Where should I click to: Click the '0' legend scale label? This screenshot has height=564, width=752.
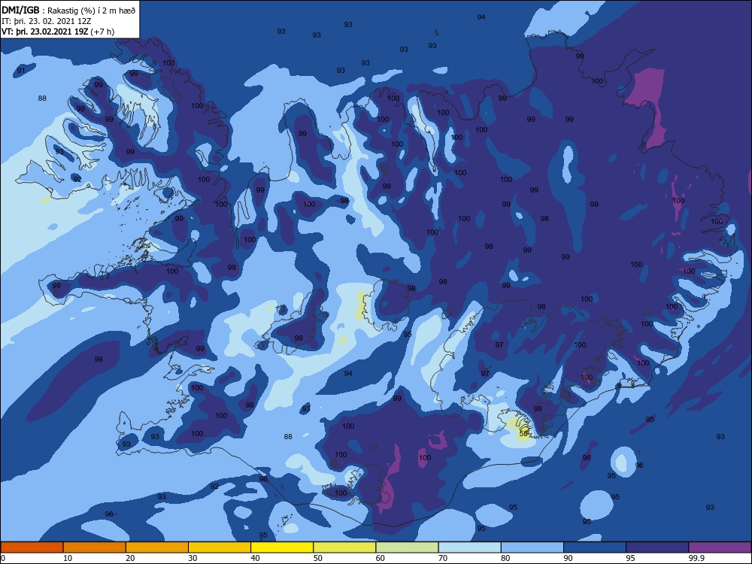(x=3, y=558)
